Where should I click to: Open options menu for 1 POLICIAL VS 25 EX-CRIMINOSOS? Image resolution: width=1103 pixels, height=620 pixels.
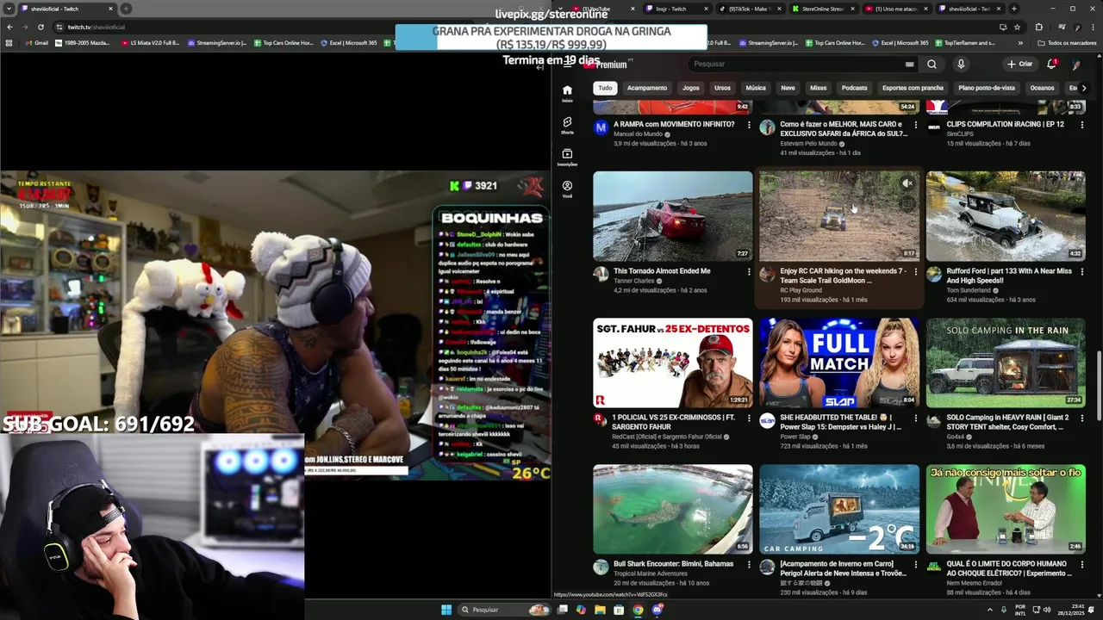click(749, 418)
